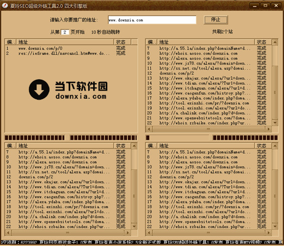Click horizontal scrollbar thumb of bottom-right list
The image size is (284, 246).
tap(208, 232)
